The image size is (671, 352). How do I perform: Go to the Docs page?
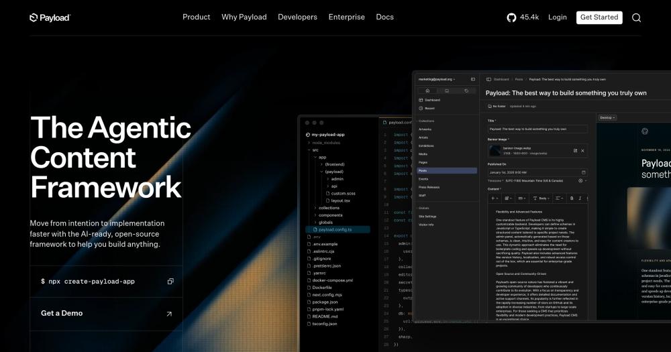[x=384, y=17]
